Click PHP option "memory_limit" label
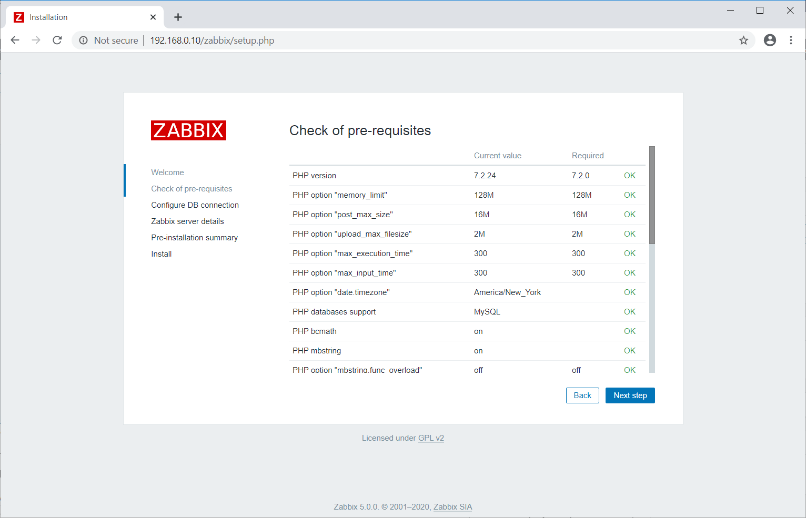This screenshot has height=518, width=806. 340,195
